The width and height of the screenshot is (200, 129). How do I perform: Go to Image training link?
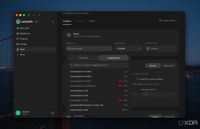169,21
